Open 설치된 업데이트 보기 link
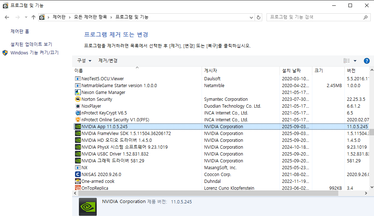Image resolution: width=374 pixels, height=216 pixels. tap(31, 44)
